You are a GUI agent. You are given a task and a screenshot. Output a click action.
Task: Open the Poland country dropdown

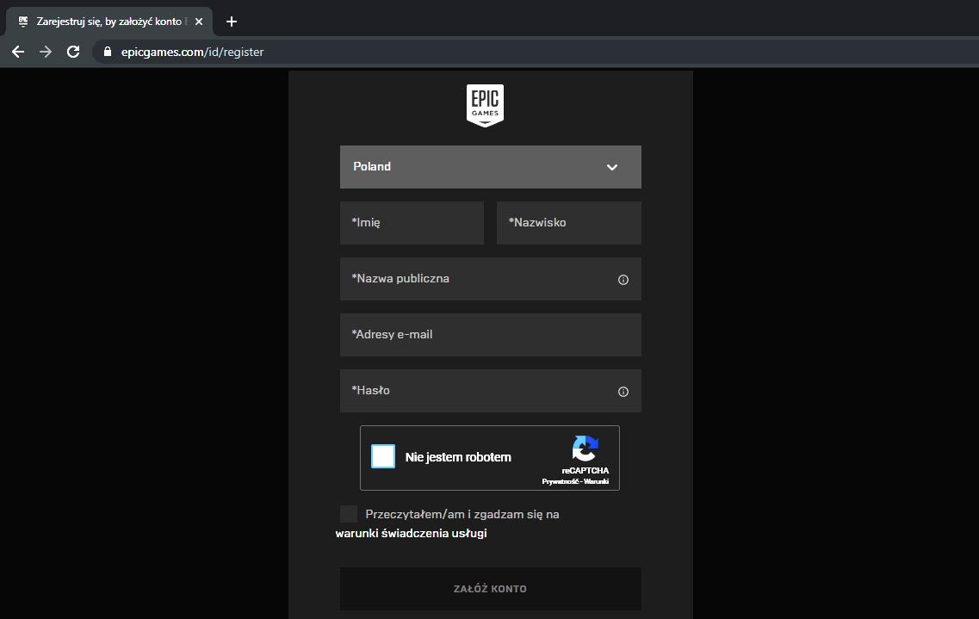[x=491, y=167]
